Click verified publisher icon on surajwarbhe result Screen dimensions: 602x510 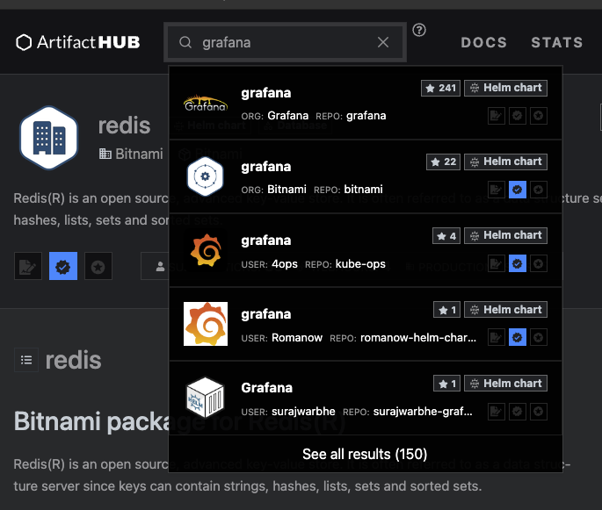[517, 412]
